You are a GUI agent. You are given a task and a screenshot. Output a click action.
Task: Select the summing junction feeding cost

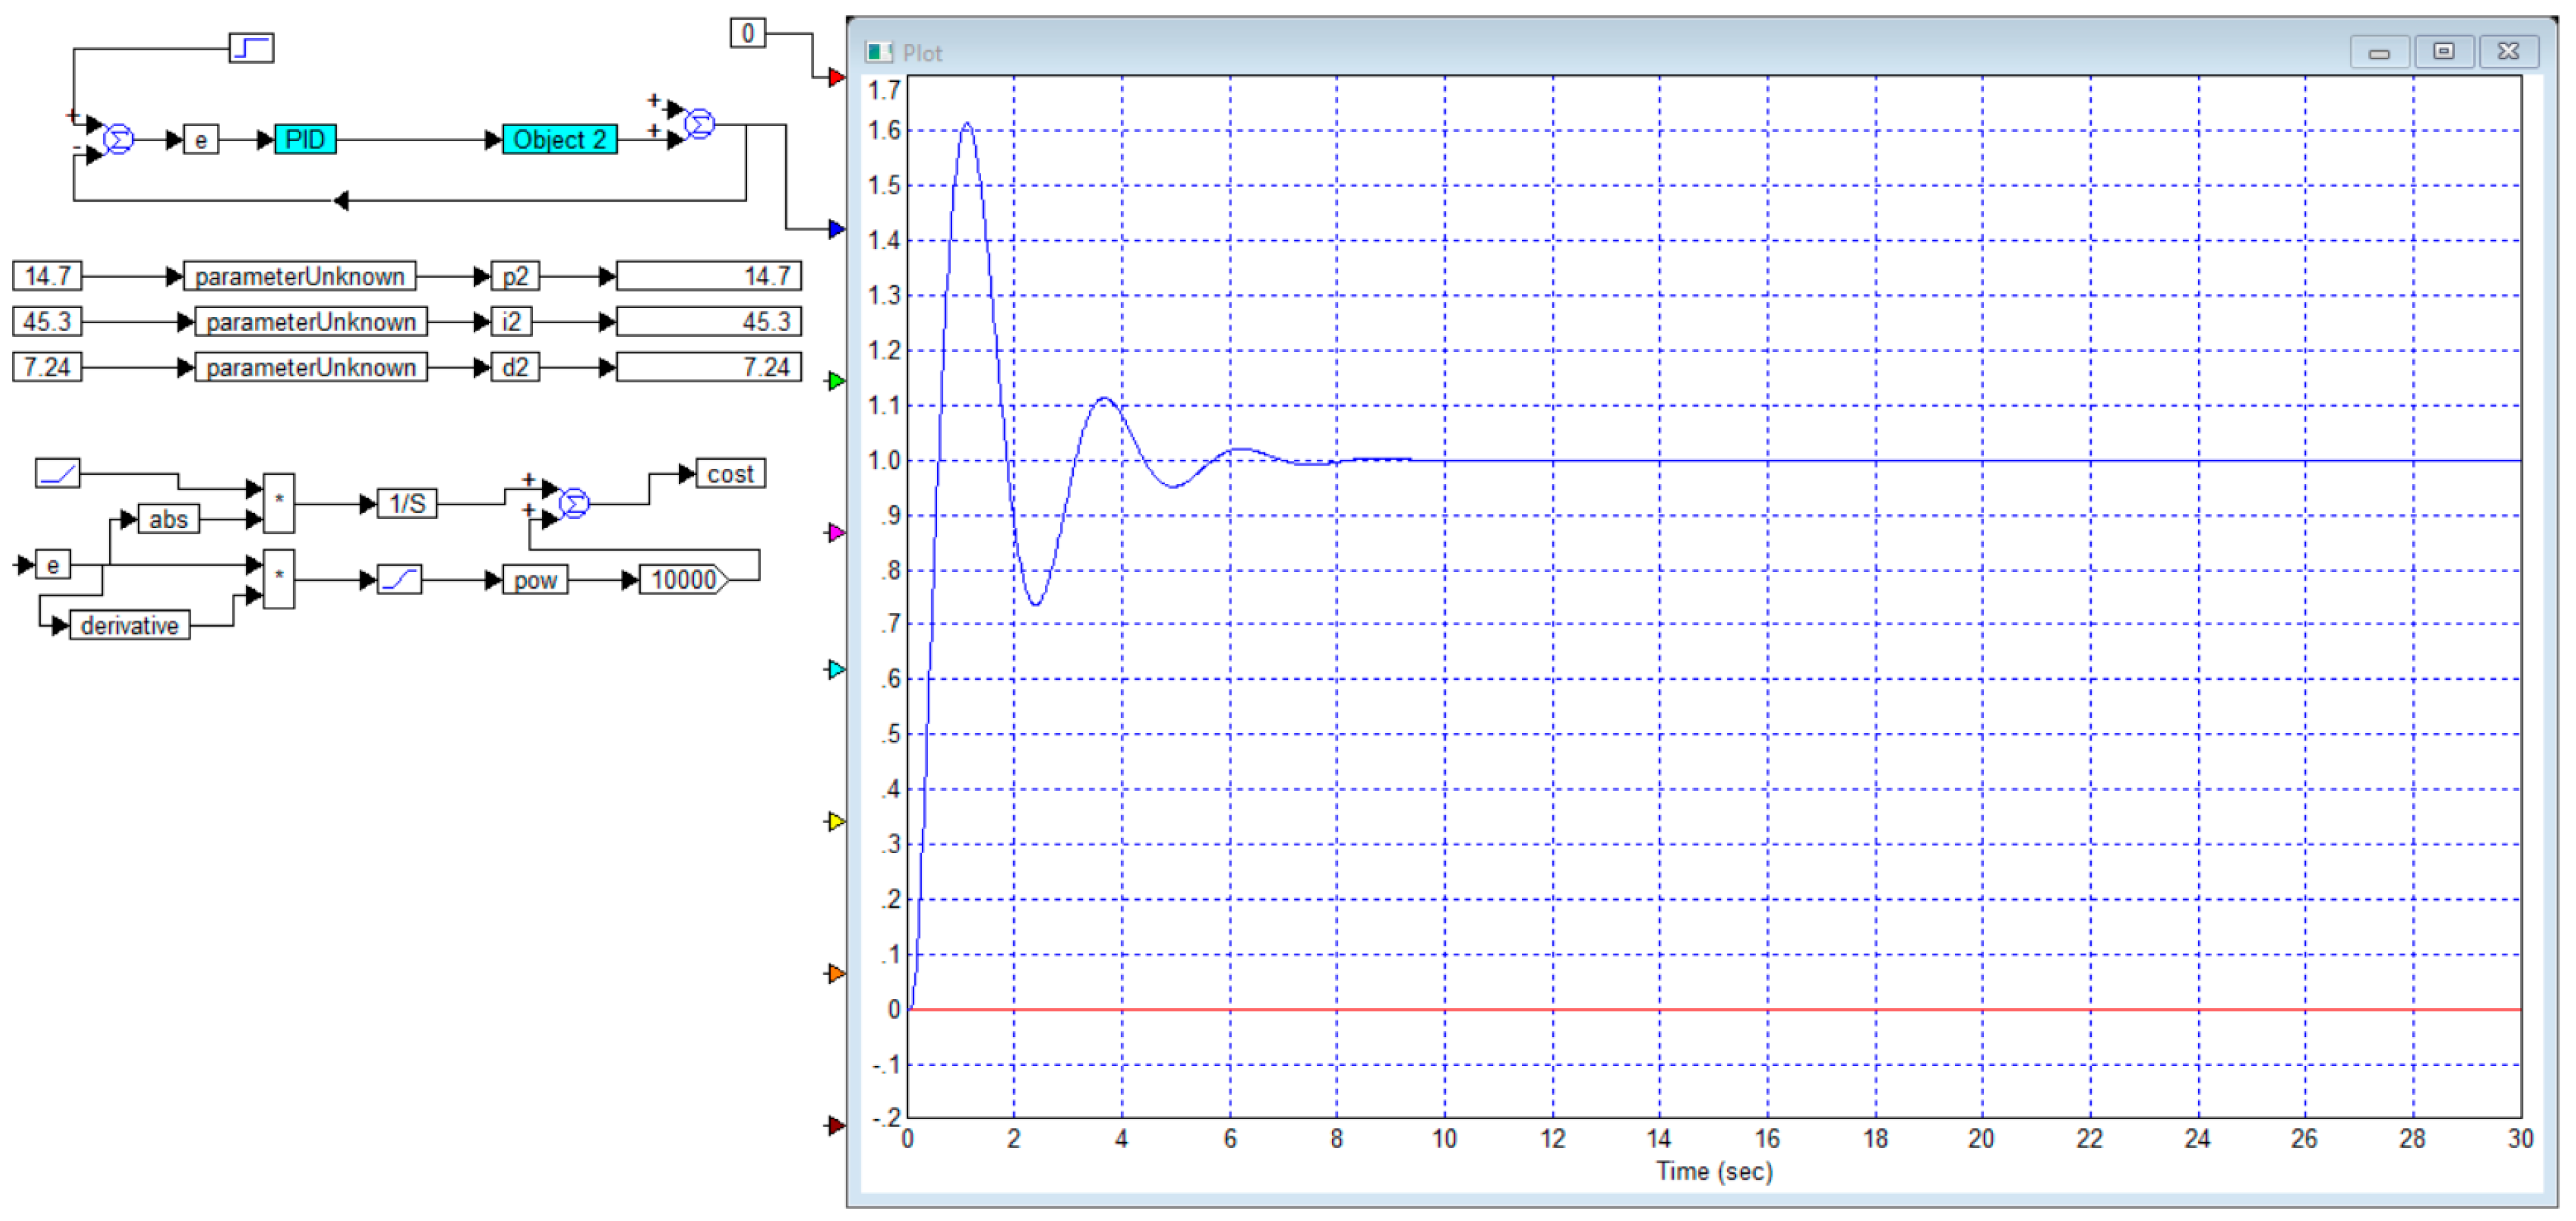coord(574,504)
